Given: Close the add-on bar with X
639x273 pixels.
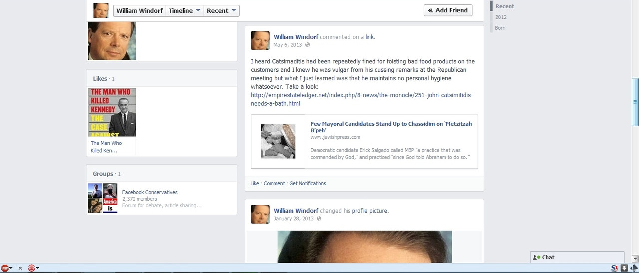Looking at the screenshot, I should [20, 268].
